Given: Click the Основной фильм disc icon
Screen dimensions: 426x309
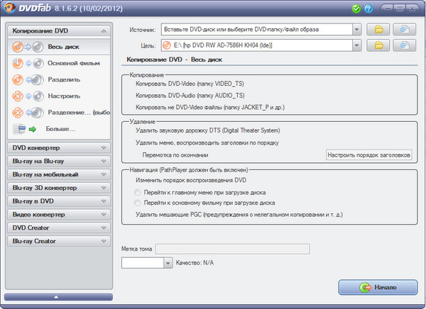Looking at the screenshot, I should click(x=28, y=64).
